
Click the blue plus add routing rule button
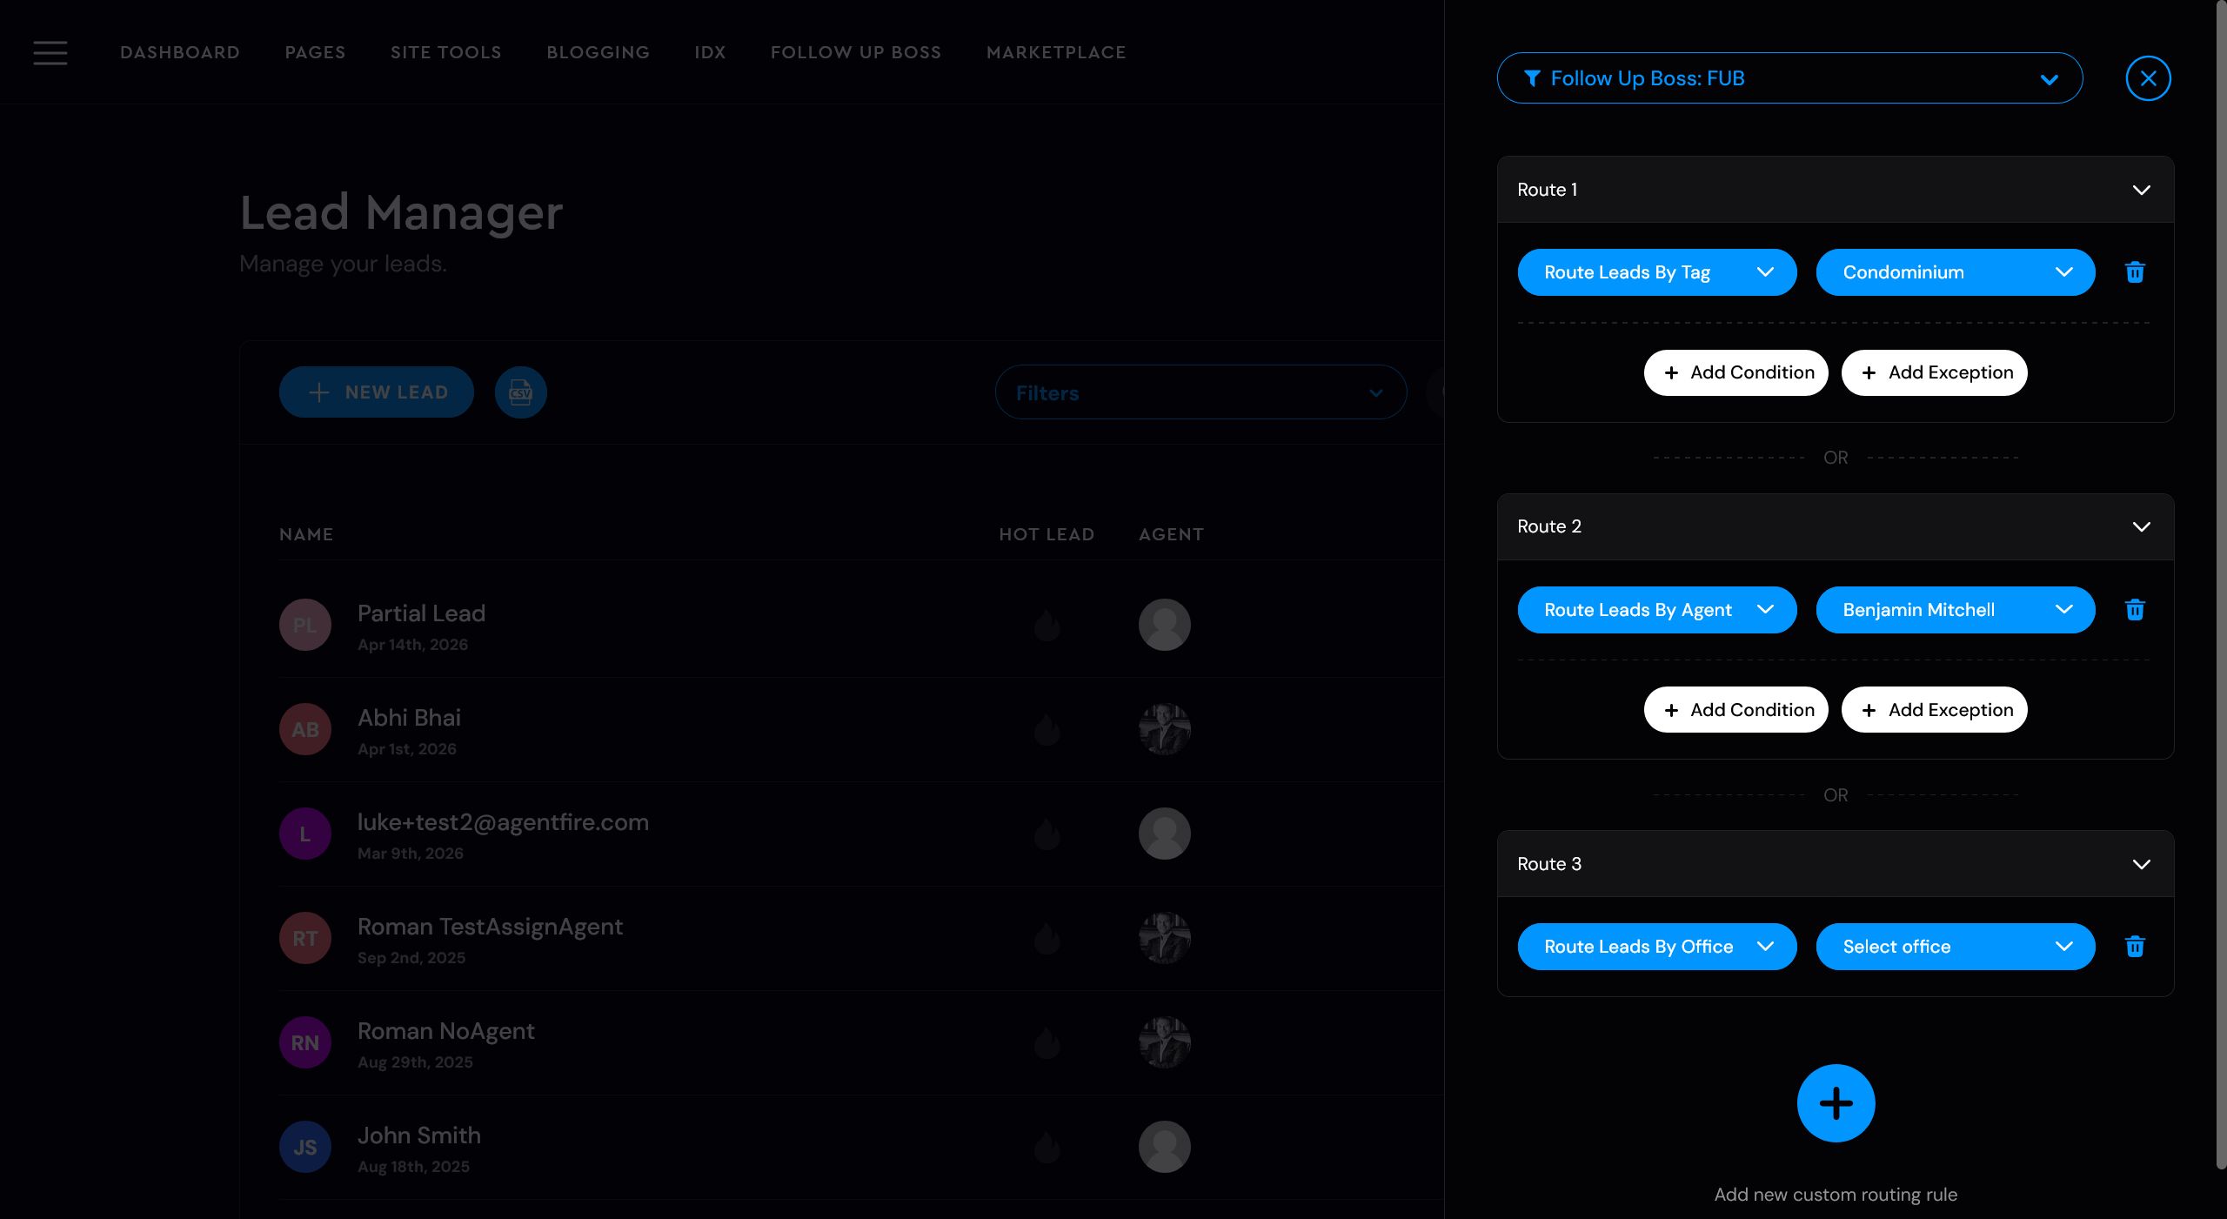point(1836,1103)
